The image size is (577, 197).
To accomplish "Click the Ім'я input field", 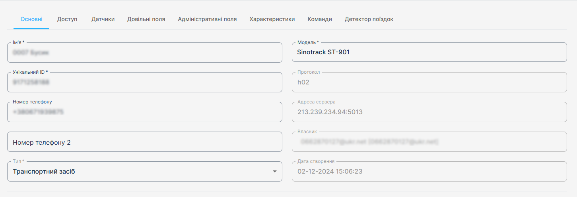I will point(145,52).
